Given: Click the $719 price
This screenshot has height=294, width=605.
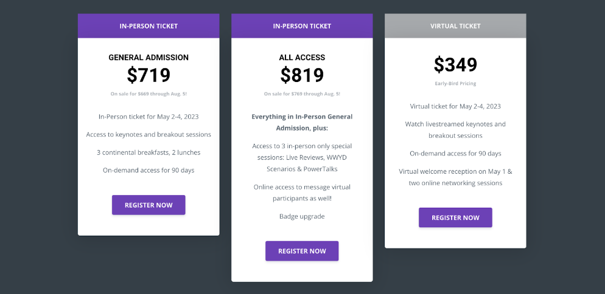Looking at the screenshot, I should (149, 75).
